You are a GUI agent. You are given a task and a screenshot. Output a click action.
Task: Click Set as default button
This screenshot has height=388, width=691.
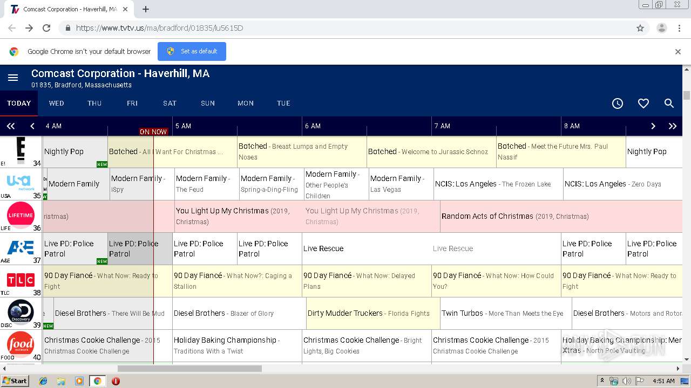192,52
